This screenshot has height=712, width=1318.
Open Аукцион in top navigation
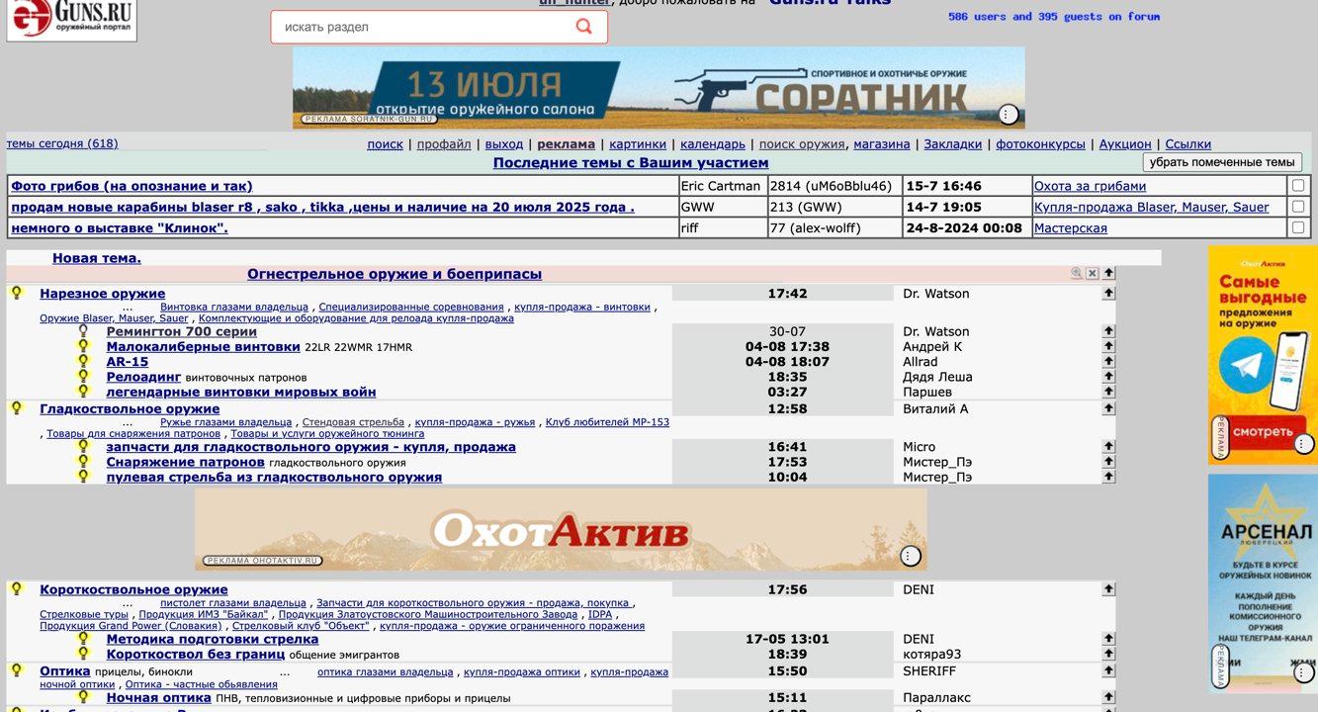[1125, 144]
